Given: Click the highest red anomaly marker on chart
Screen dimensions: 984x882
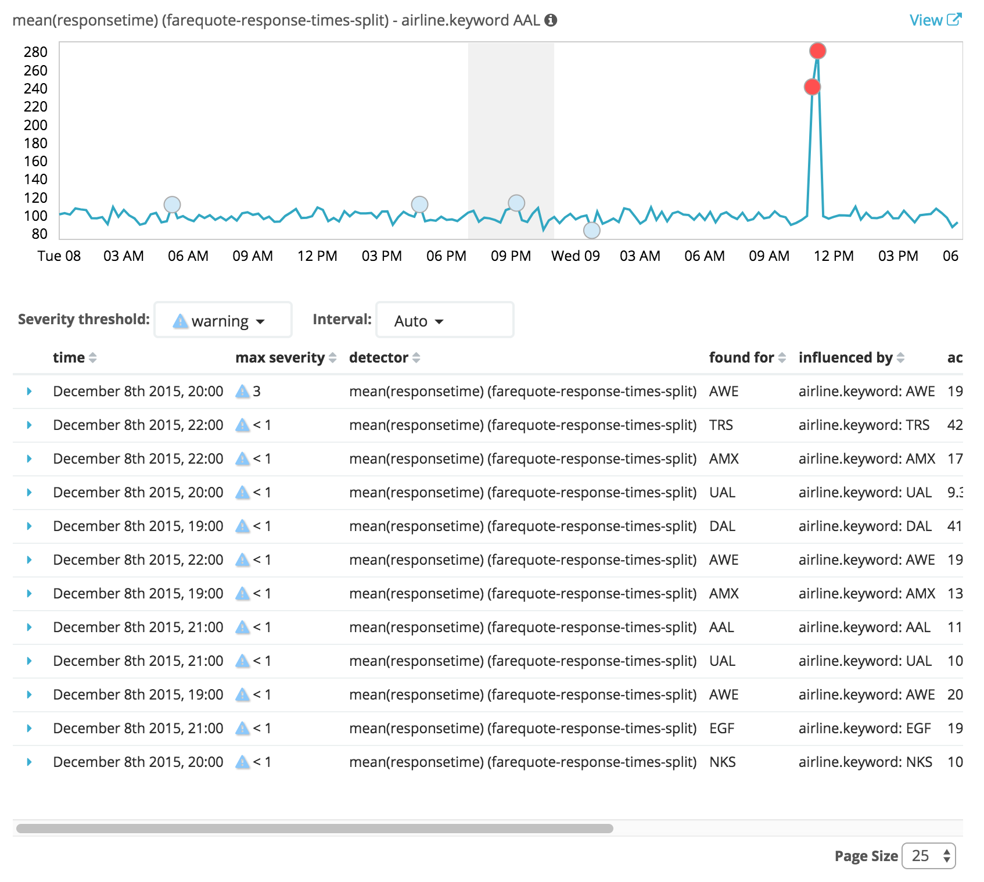Looking at the screenshot, I should (x=818, y=51).
